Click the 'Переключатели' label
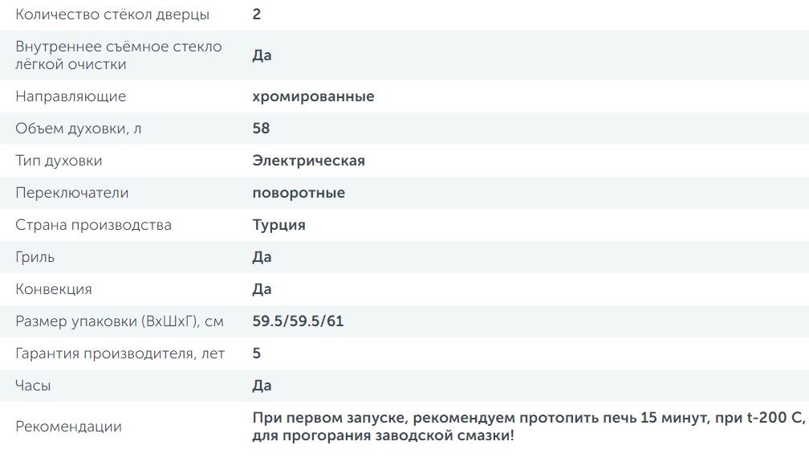809x466 pixels. pos(72,193)
